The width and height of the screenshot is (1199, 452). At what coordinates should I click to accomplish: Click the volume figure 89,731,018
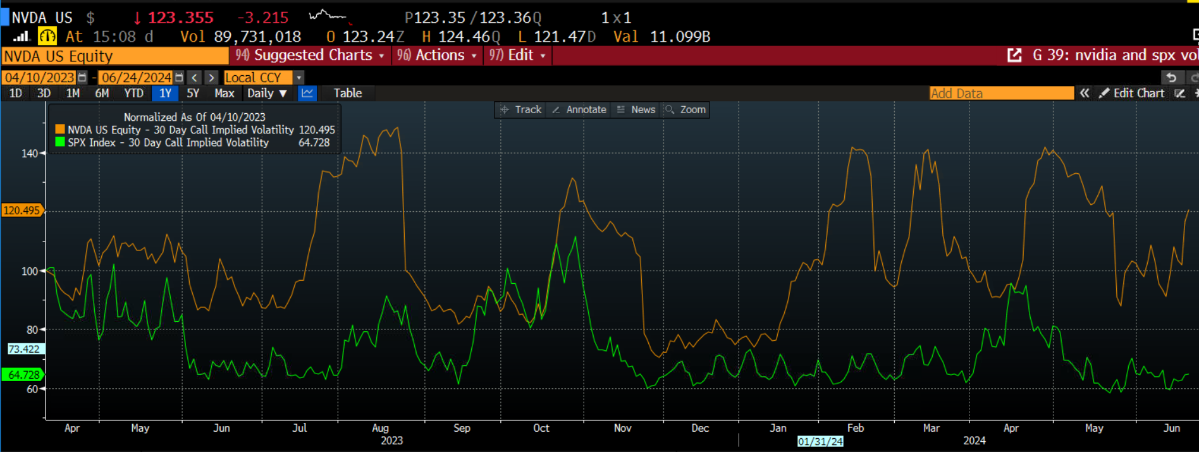pos(257,37)
